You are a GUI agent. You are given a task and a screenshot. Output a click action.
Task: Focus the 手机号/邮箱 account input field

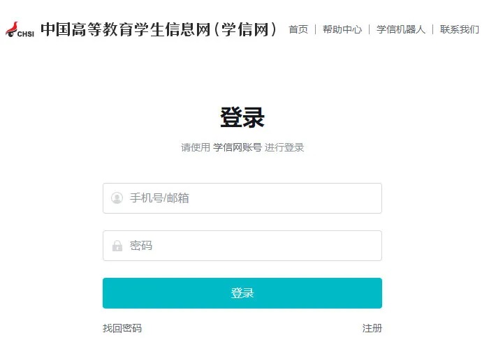click(x=242, y=198)
